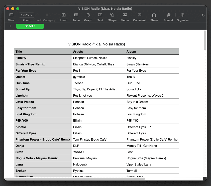
Task: Select the Lana title cell
Action: pos(43,165)
